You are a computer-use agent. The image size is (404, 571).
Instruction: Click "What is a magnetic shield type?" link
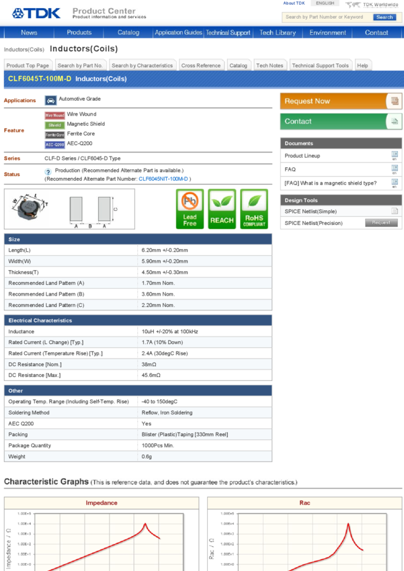click(331, 183)
